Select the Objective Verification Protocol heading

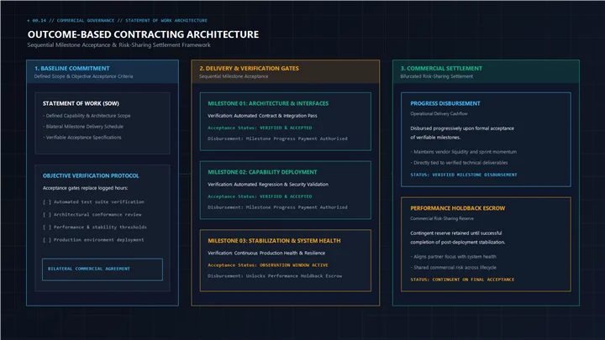[x=91, y=175]
